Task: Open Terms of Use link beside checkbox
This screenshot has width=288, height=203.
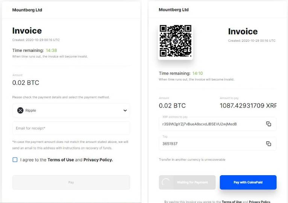Action: click(61, 160)
